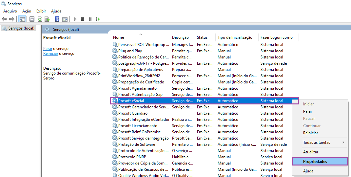Sort by the Nome column header
351x177 pixels.
pyautogui.click(x=141, y=37)
